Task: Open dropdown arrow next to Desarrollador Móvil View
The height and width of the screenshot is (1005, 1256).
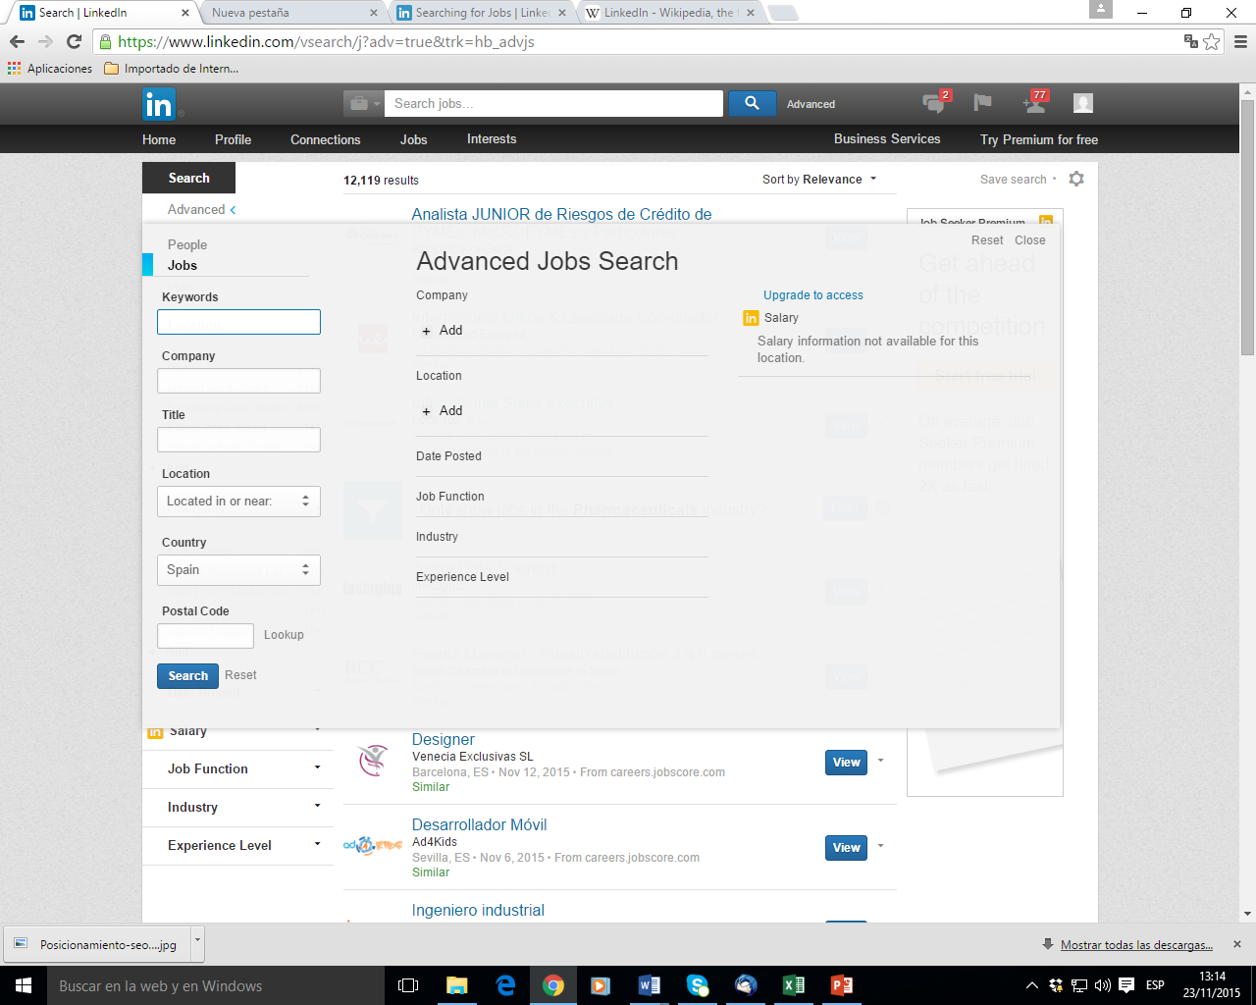Action: [x=880, y=846]
